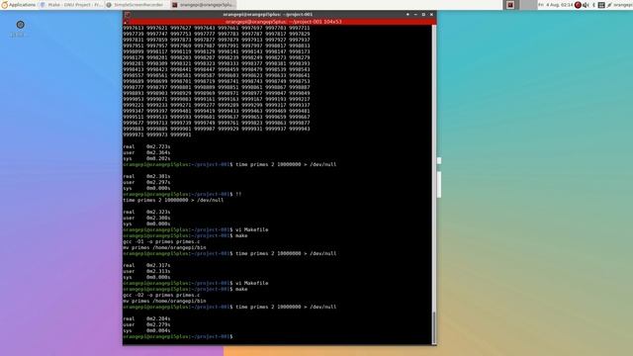The height and width of the screenshot is (356, 633).
Task: Click the plus button in the terminal title bar
Action: coord(407,15)
